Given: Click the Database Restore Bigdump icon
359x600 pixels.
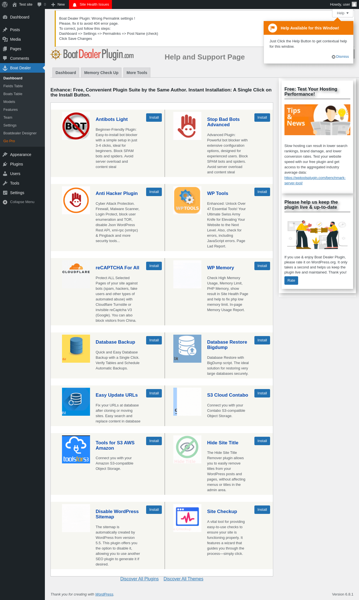Looking at the screenshot, I should 187,349.
